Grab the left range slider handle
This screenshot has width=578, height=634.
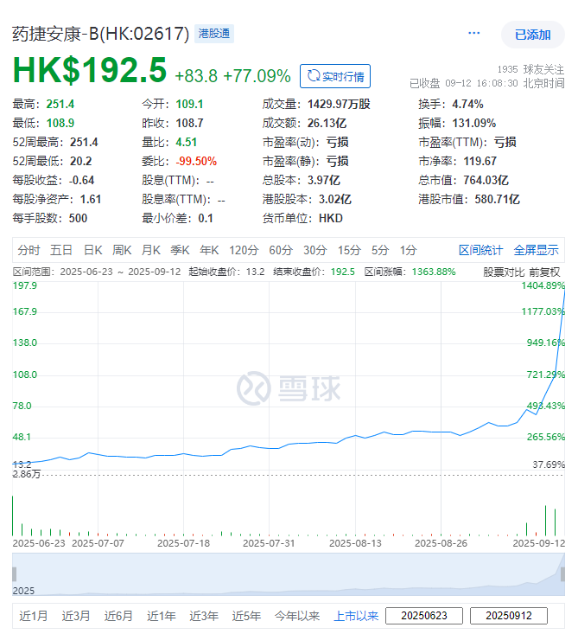15,574
